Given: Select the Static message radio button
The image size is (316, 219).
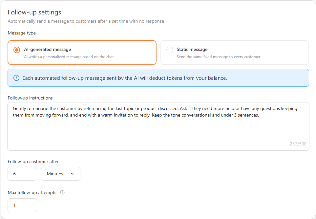Looking at the screenshot, I should [x=170, y=50].
